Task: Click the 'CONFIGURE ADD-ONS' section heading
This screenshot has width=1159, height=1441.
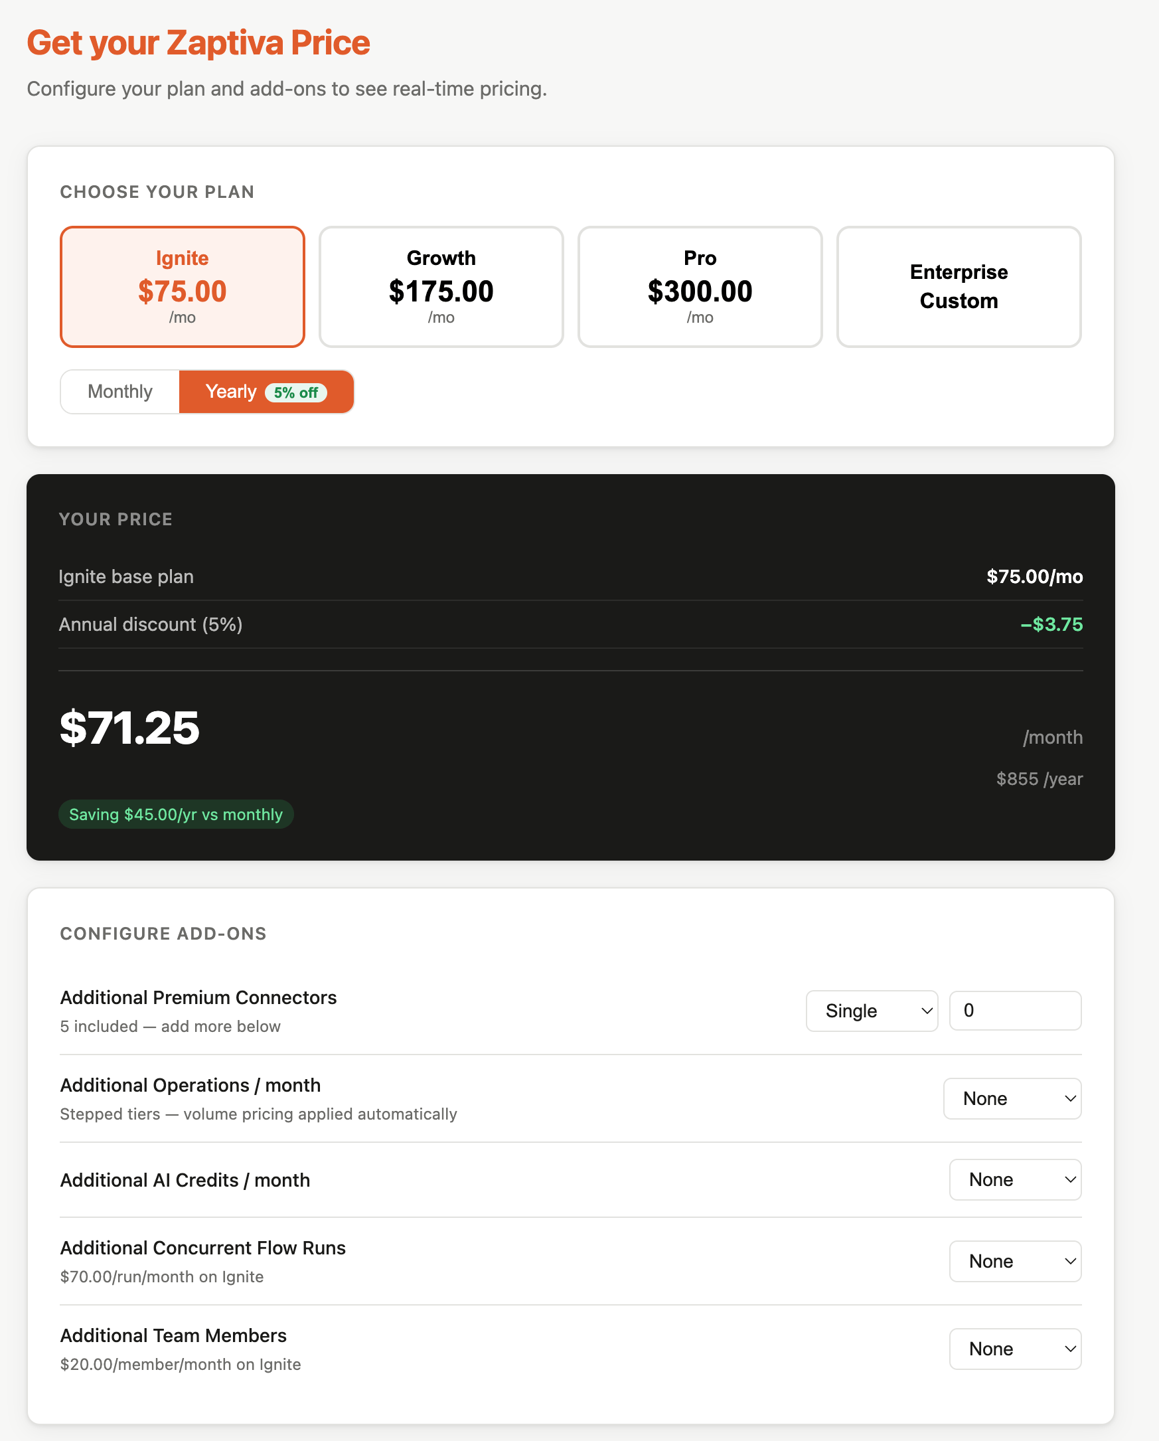Action: coord(164,934)
